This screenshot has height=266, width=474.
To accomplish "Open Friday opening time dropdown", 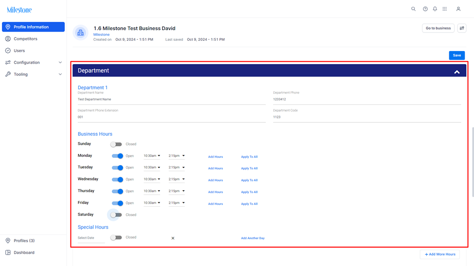I will tap(152, 203).
